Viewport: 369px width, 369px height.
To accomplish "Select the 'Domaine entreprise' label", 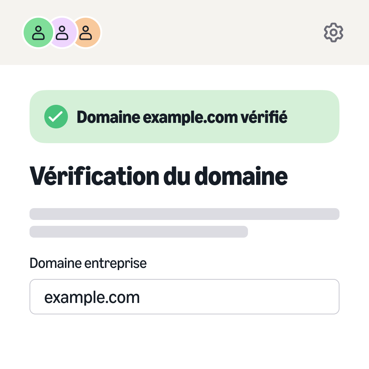I will pos(88,263).
